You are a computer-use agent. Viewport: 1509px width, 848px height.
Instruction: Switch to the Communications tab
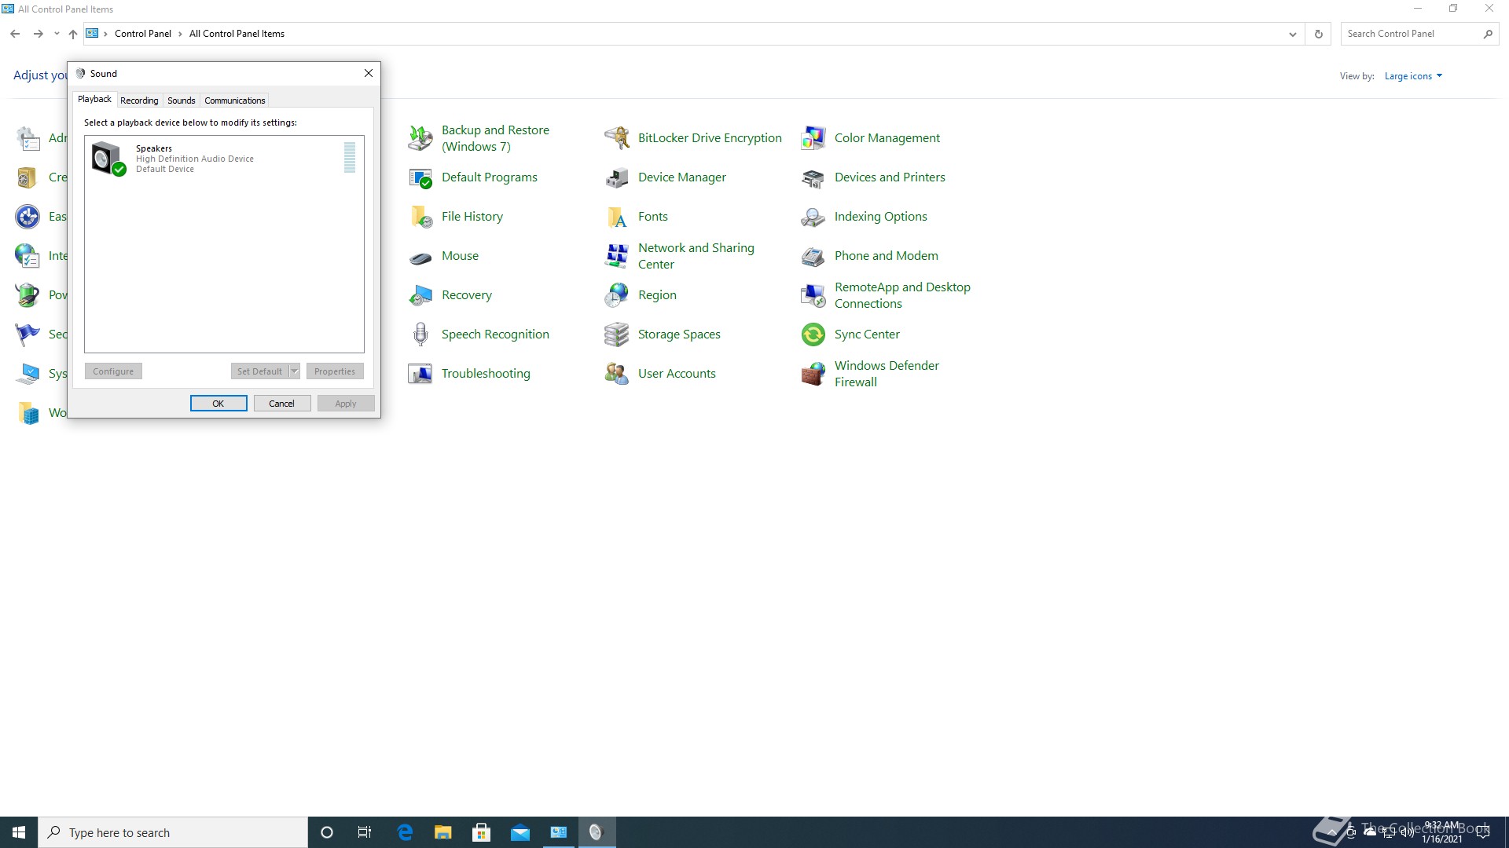pos(234,101)
